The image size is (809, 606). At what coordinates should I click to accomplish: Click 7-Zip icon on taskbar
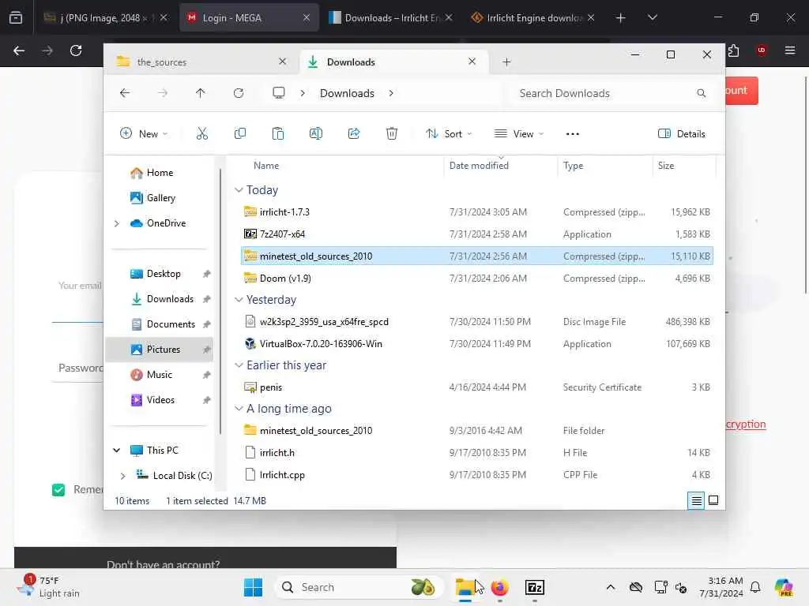pyautogui.click(x=535, y=587)
